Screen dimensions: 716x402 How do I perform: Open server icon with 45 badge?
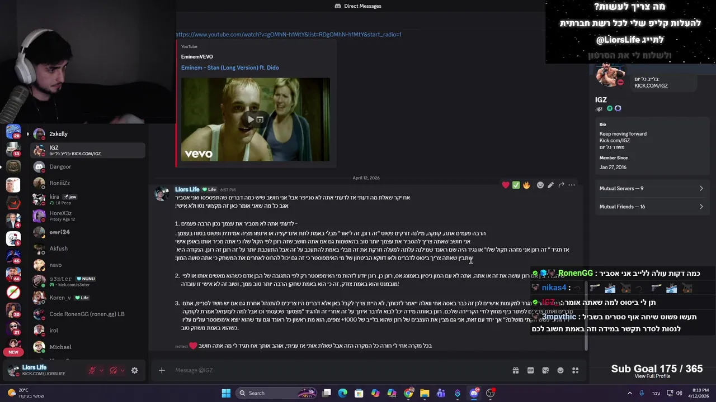[x=13, y=256]
